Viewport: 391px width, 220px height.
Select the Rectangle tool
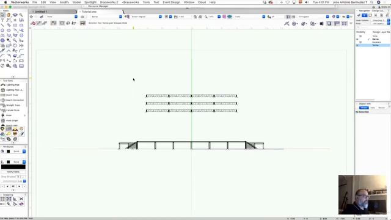[x=15, y=25]
